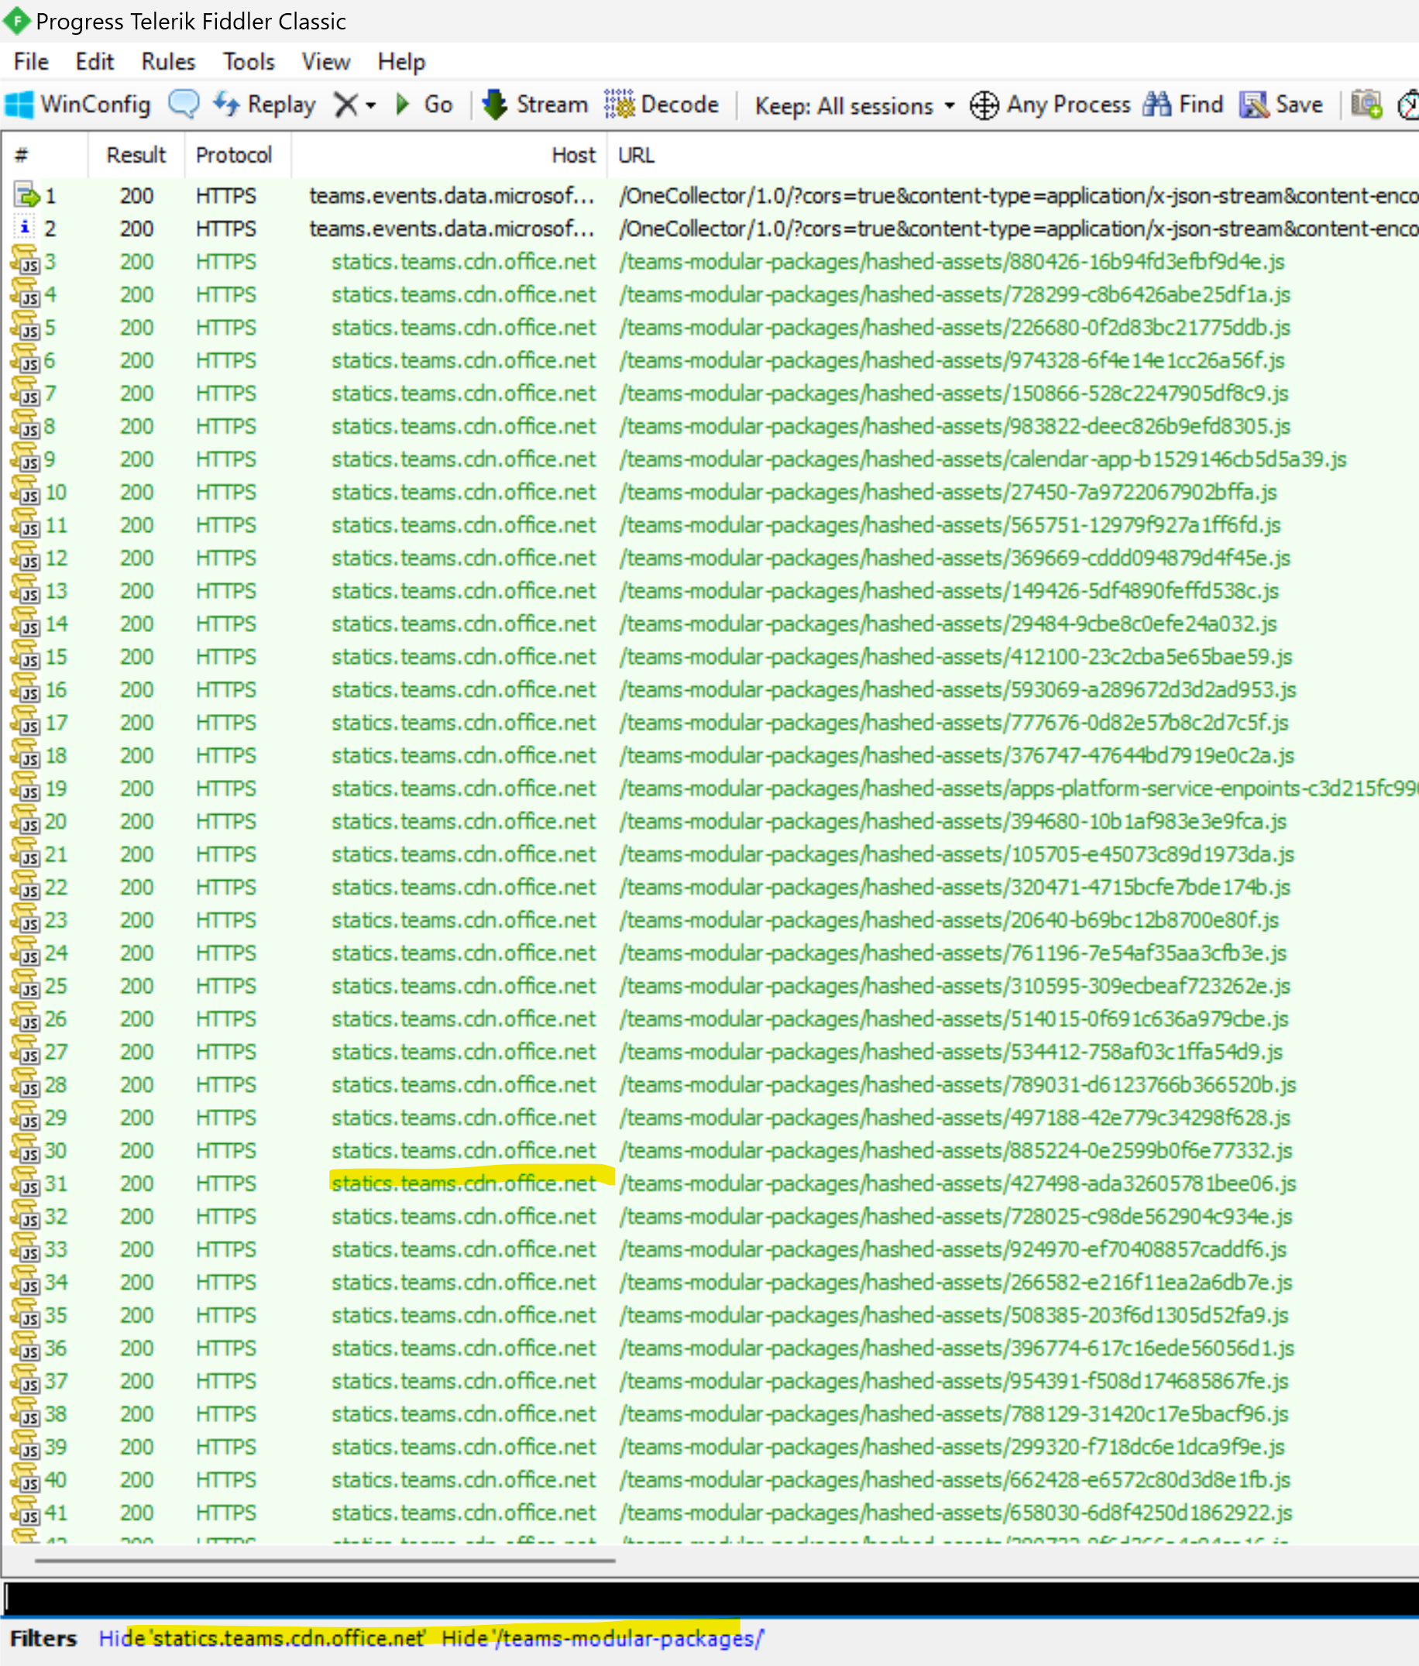The width and height of the screenshot is (1419, 1666).
Task: Select the calendar-app-b1529146cb5d5a39.js URL
Action: tap(982, 459)
